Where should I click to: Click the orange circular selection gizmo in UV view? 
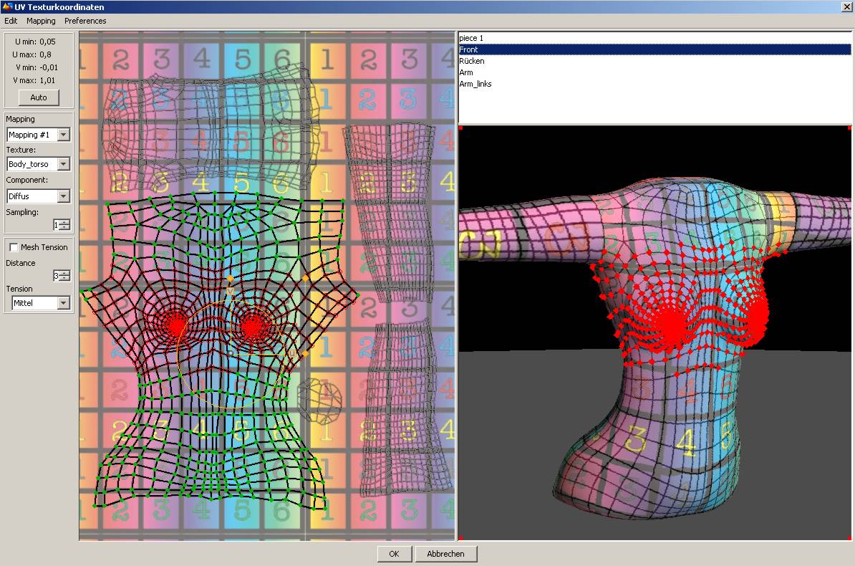click(232, 355)
